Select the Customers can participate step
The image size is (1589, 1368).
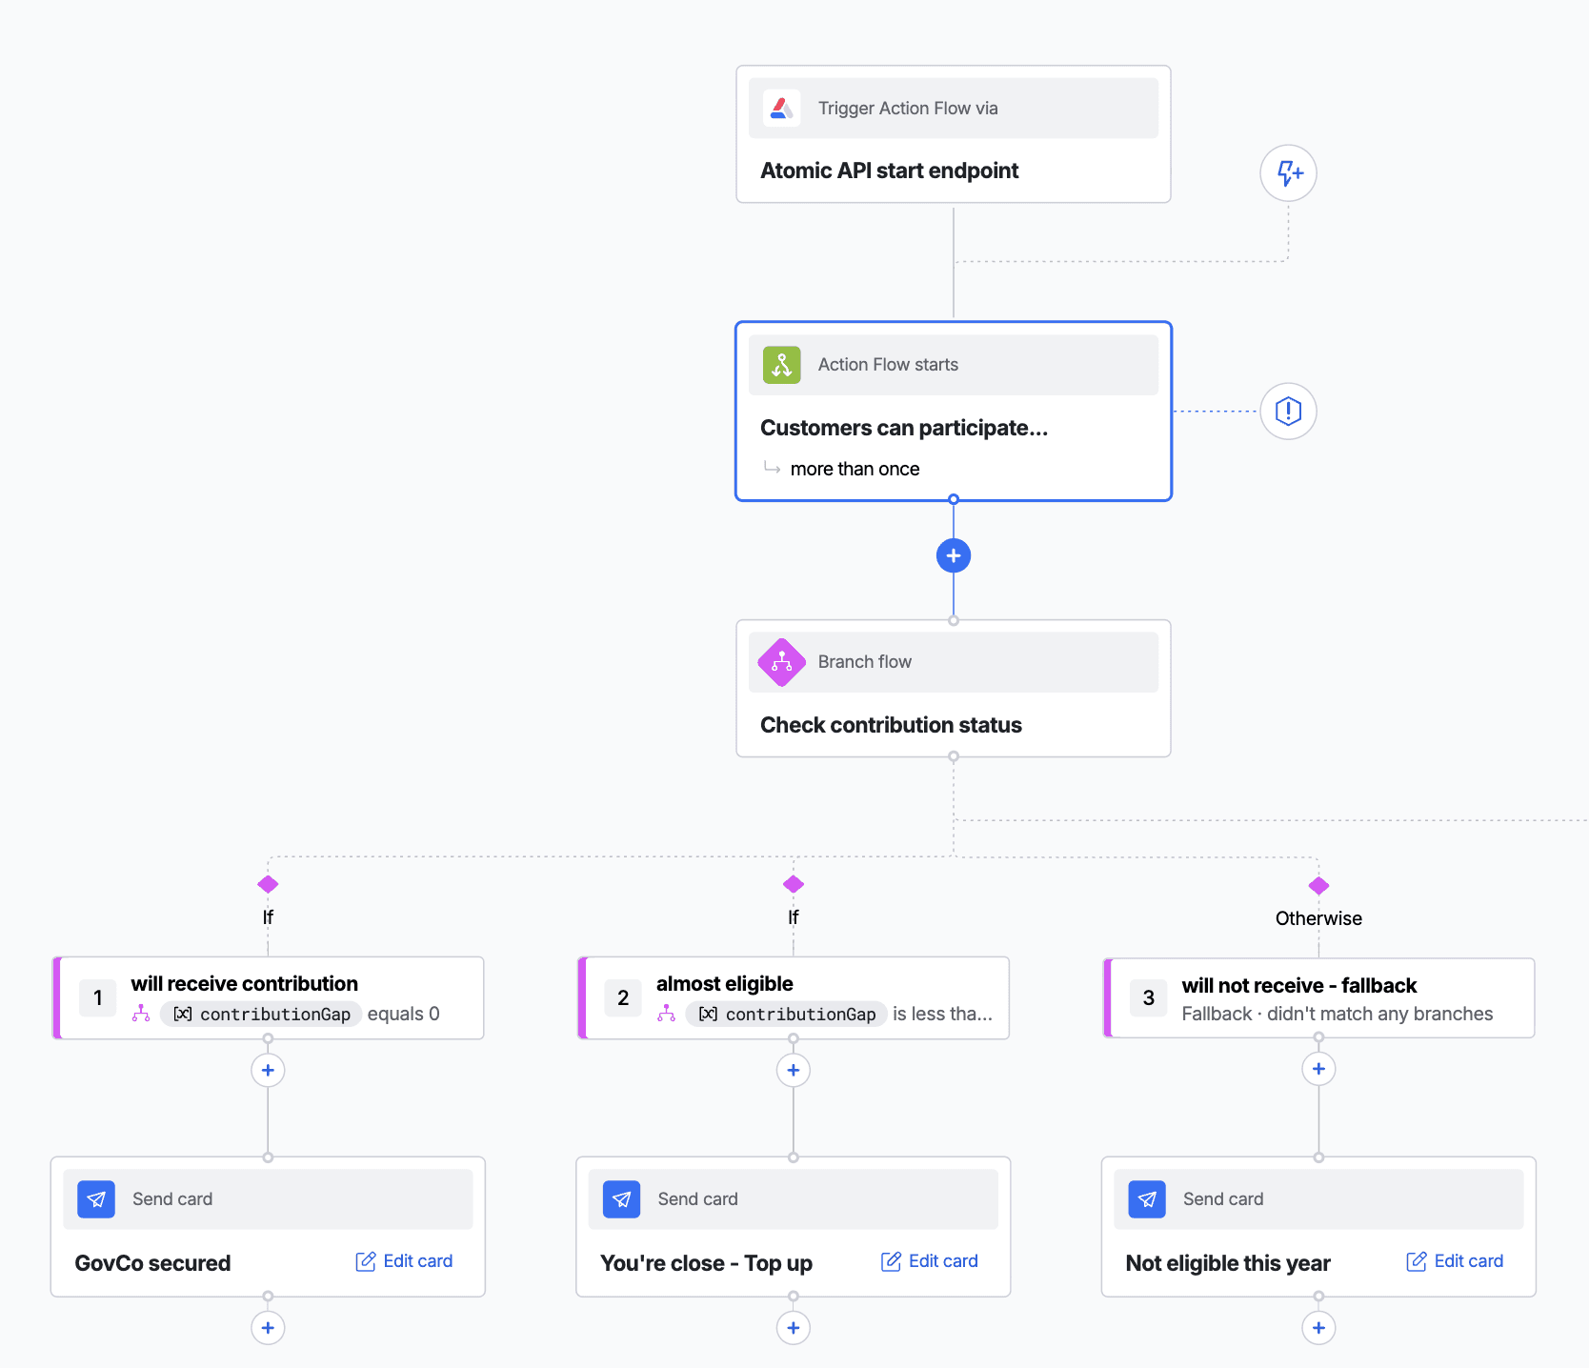954,412
